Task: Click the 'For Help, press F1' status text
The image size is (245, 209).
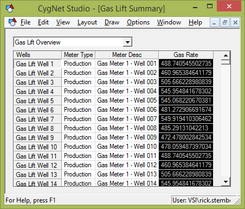Action: (x=30, y=200)
